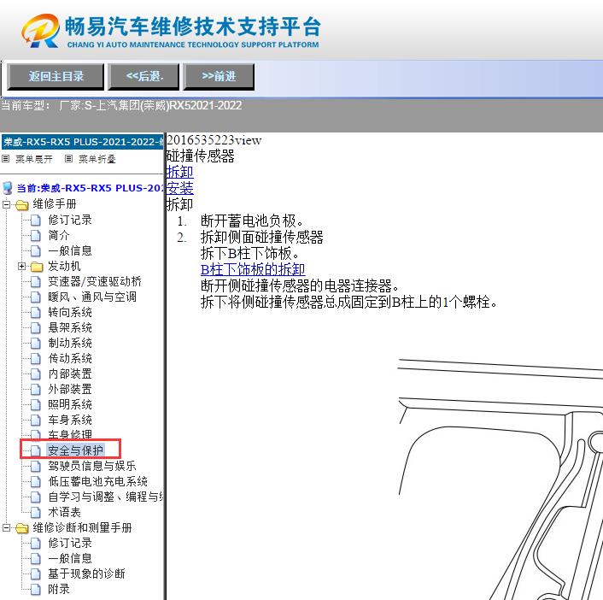Open the 变速器/变速驱动桥 entry
Viewport: 603px width, 600px height.
click(x=95, y=282)
